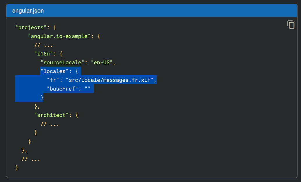This screenshot has width=301, height=182.
Task: Click the "architect" key line
Action: (56, 115)
